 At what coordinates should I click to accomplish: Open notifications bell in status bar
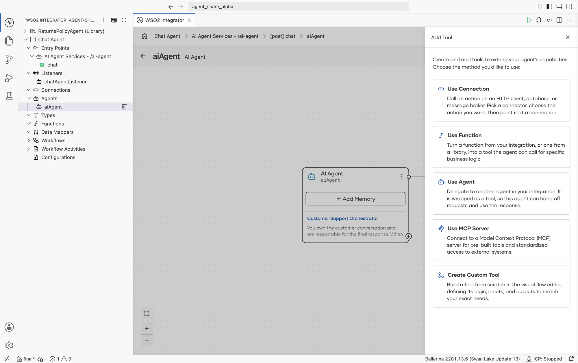click(x=571, y=359)
